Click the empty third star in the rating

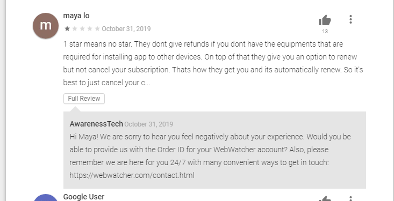tap(82, 28)
